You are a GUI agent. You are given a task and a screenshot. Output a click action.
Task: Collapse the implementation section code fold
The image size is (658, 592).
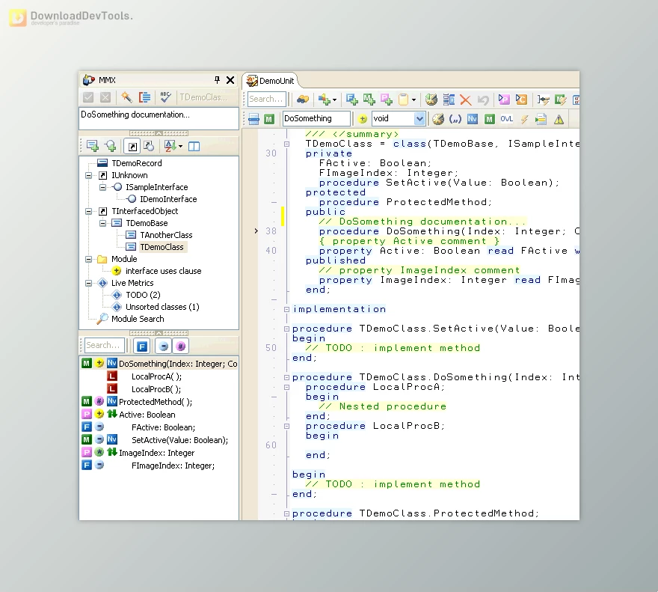(286, 309)
